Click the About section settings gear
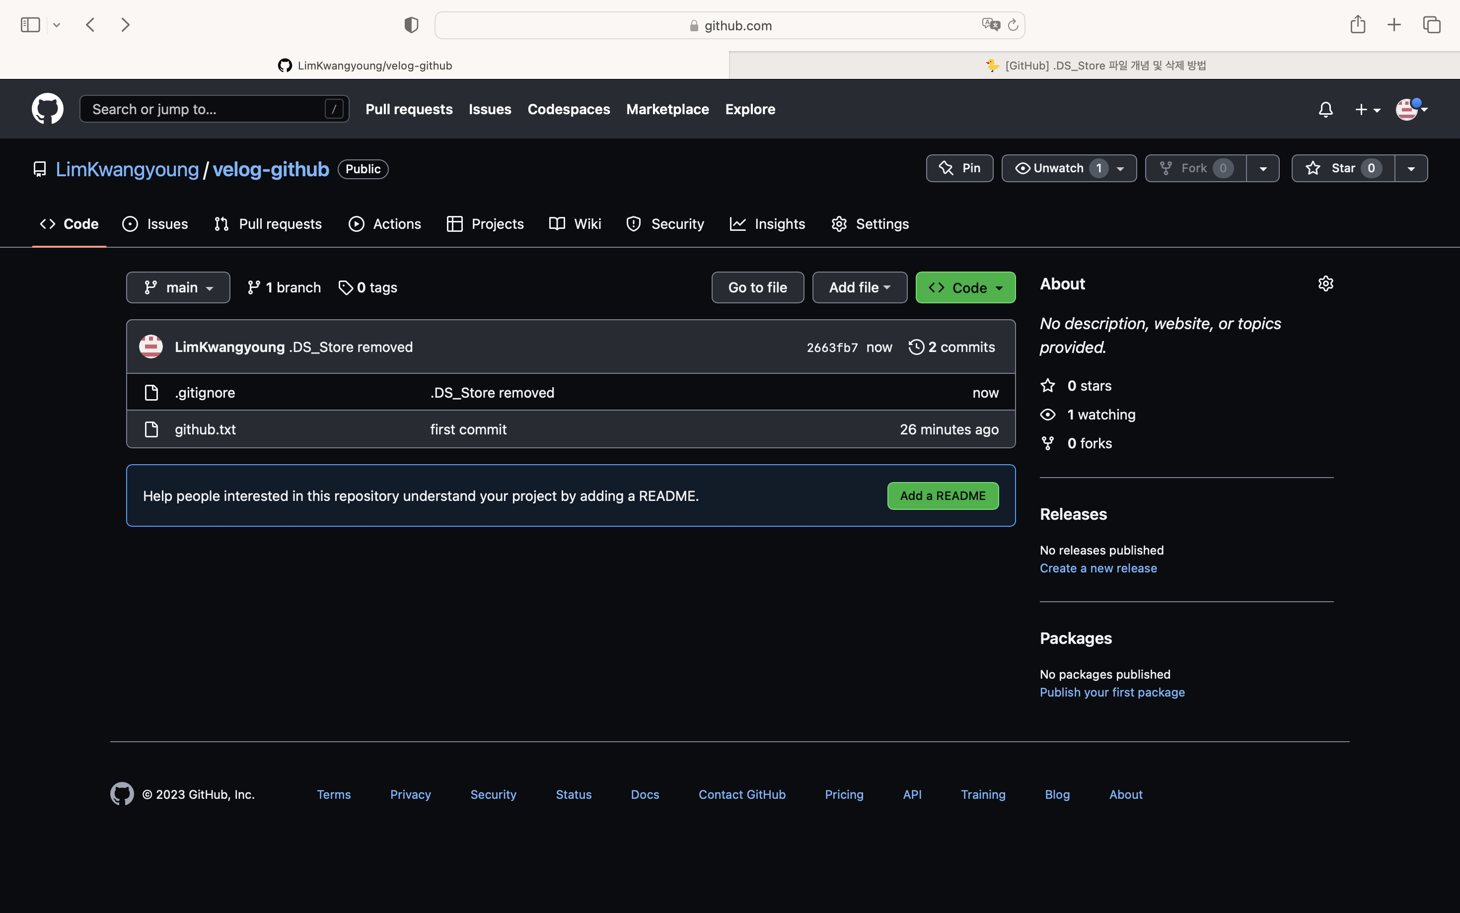 point(1325,284)
